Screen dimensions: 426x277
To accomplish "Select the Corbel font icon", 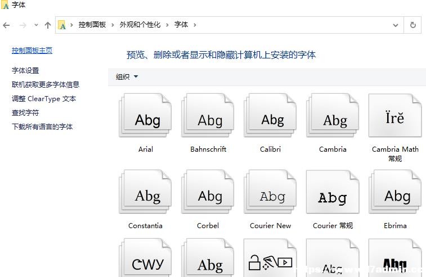I will click(208, 192).
